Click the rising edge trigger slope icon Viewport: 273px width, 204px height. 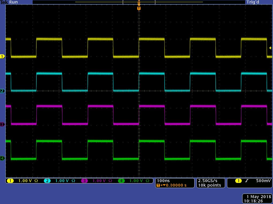pyautogui.click(x=247, y=181)
